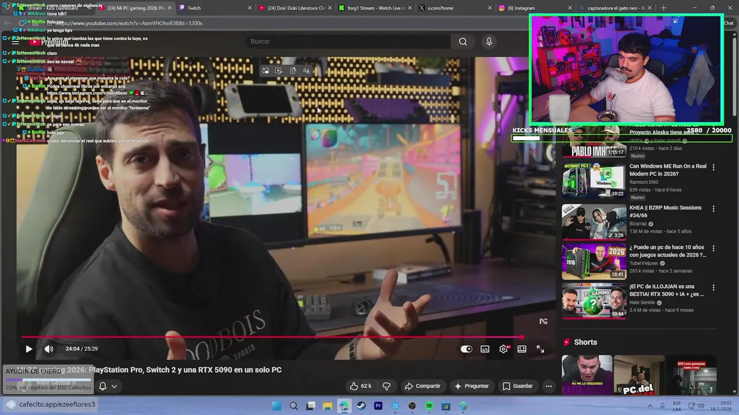This screenshot has height=415, width=739.
Task: Mute the video volume speaker icon
Action: [49, 349]
